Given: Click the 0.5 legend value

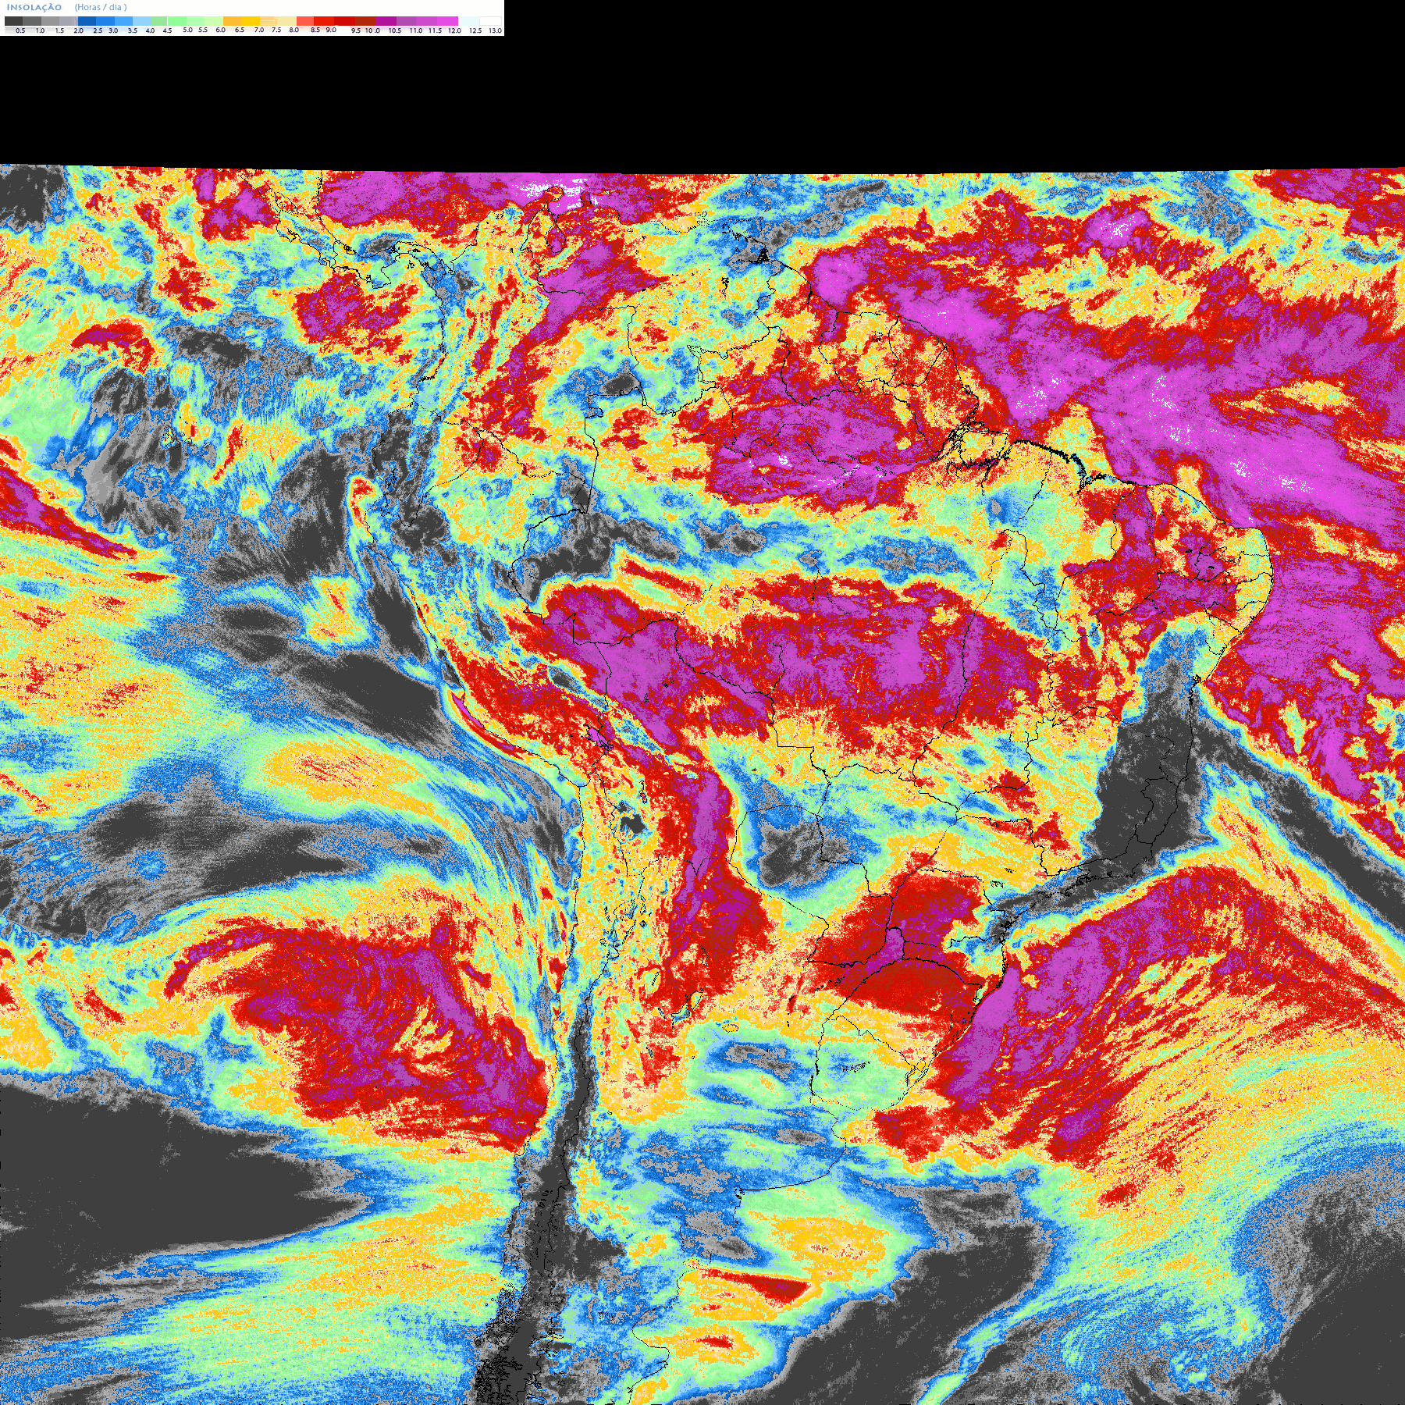Looking at the screenshot, I should tap(20, 30).
